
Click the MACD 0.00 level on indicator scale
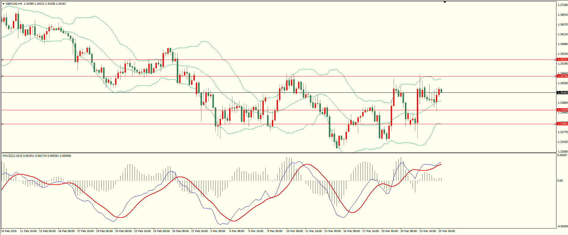(x=560, y=180)
